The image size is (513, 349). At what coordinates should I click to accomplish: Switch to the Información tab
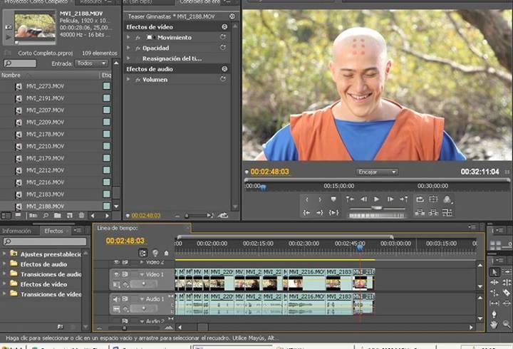[17, 231]
